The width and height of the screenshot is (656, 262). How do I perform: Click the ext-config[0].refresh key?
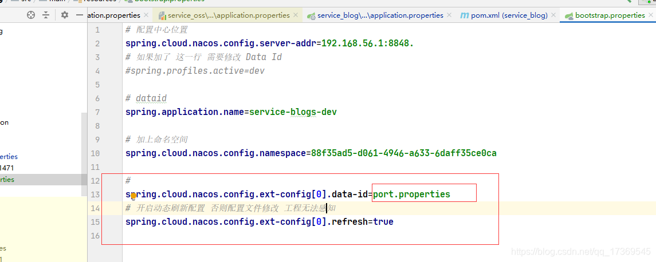pyautogui.click(x=246, y=221)
